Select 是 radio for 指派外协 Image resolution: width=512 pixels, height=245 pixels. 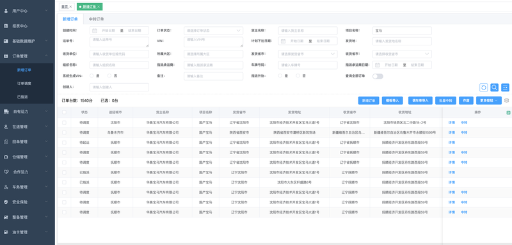280,75
